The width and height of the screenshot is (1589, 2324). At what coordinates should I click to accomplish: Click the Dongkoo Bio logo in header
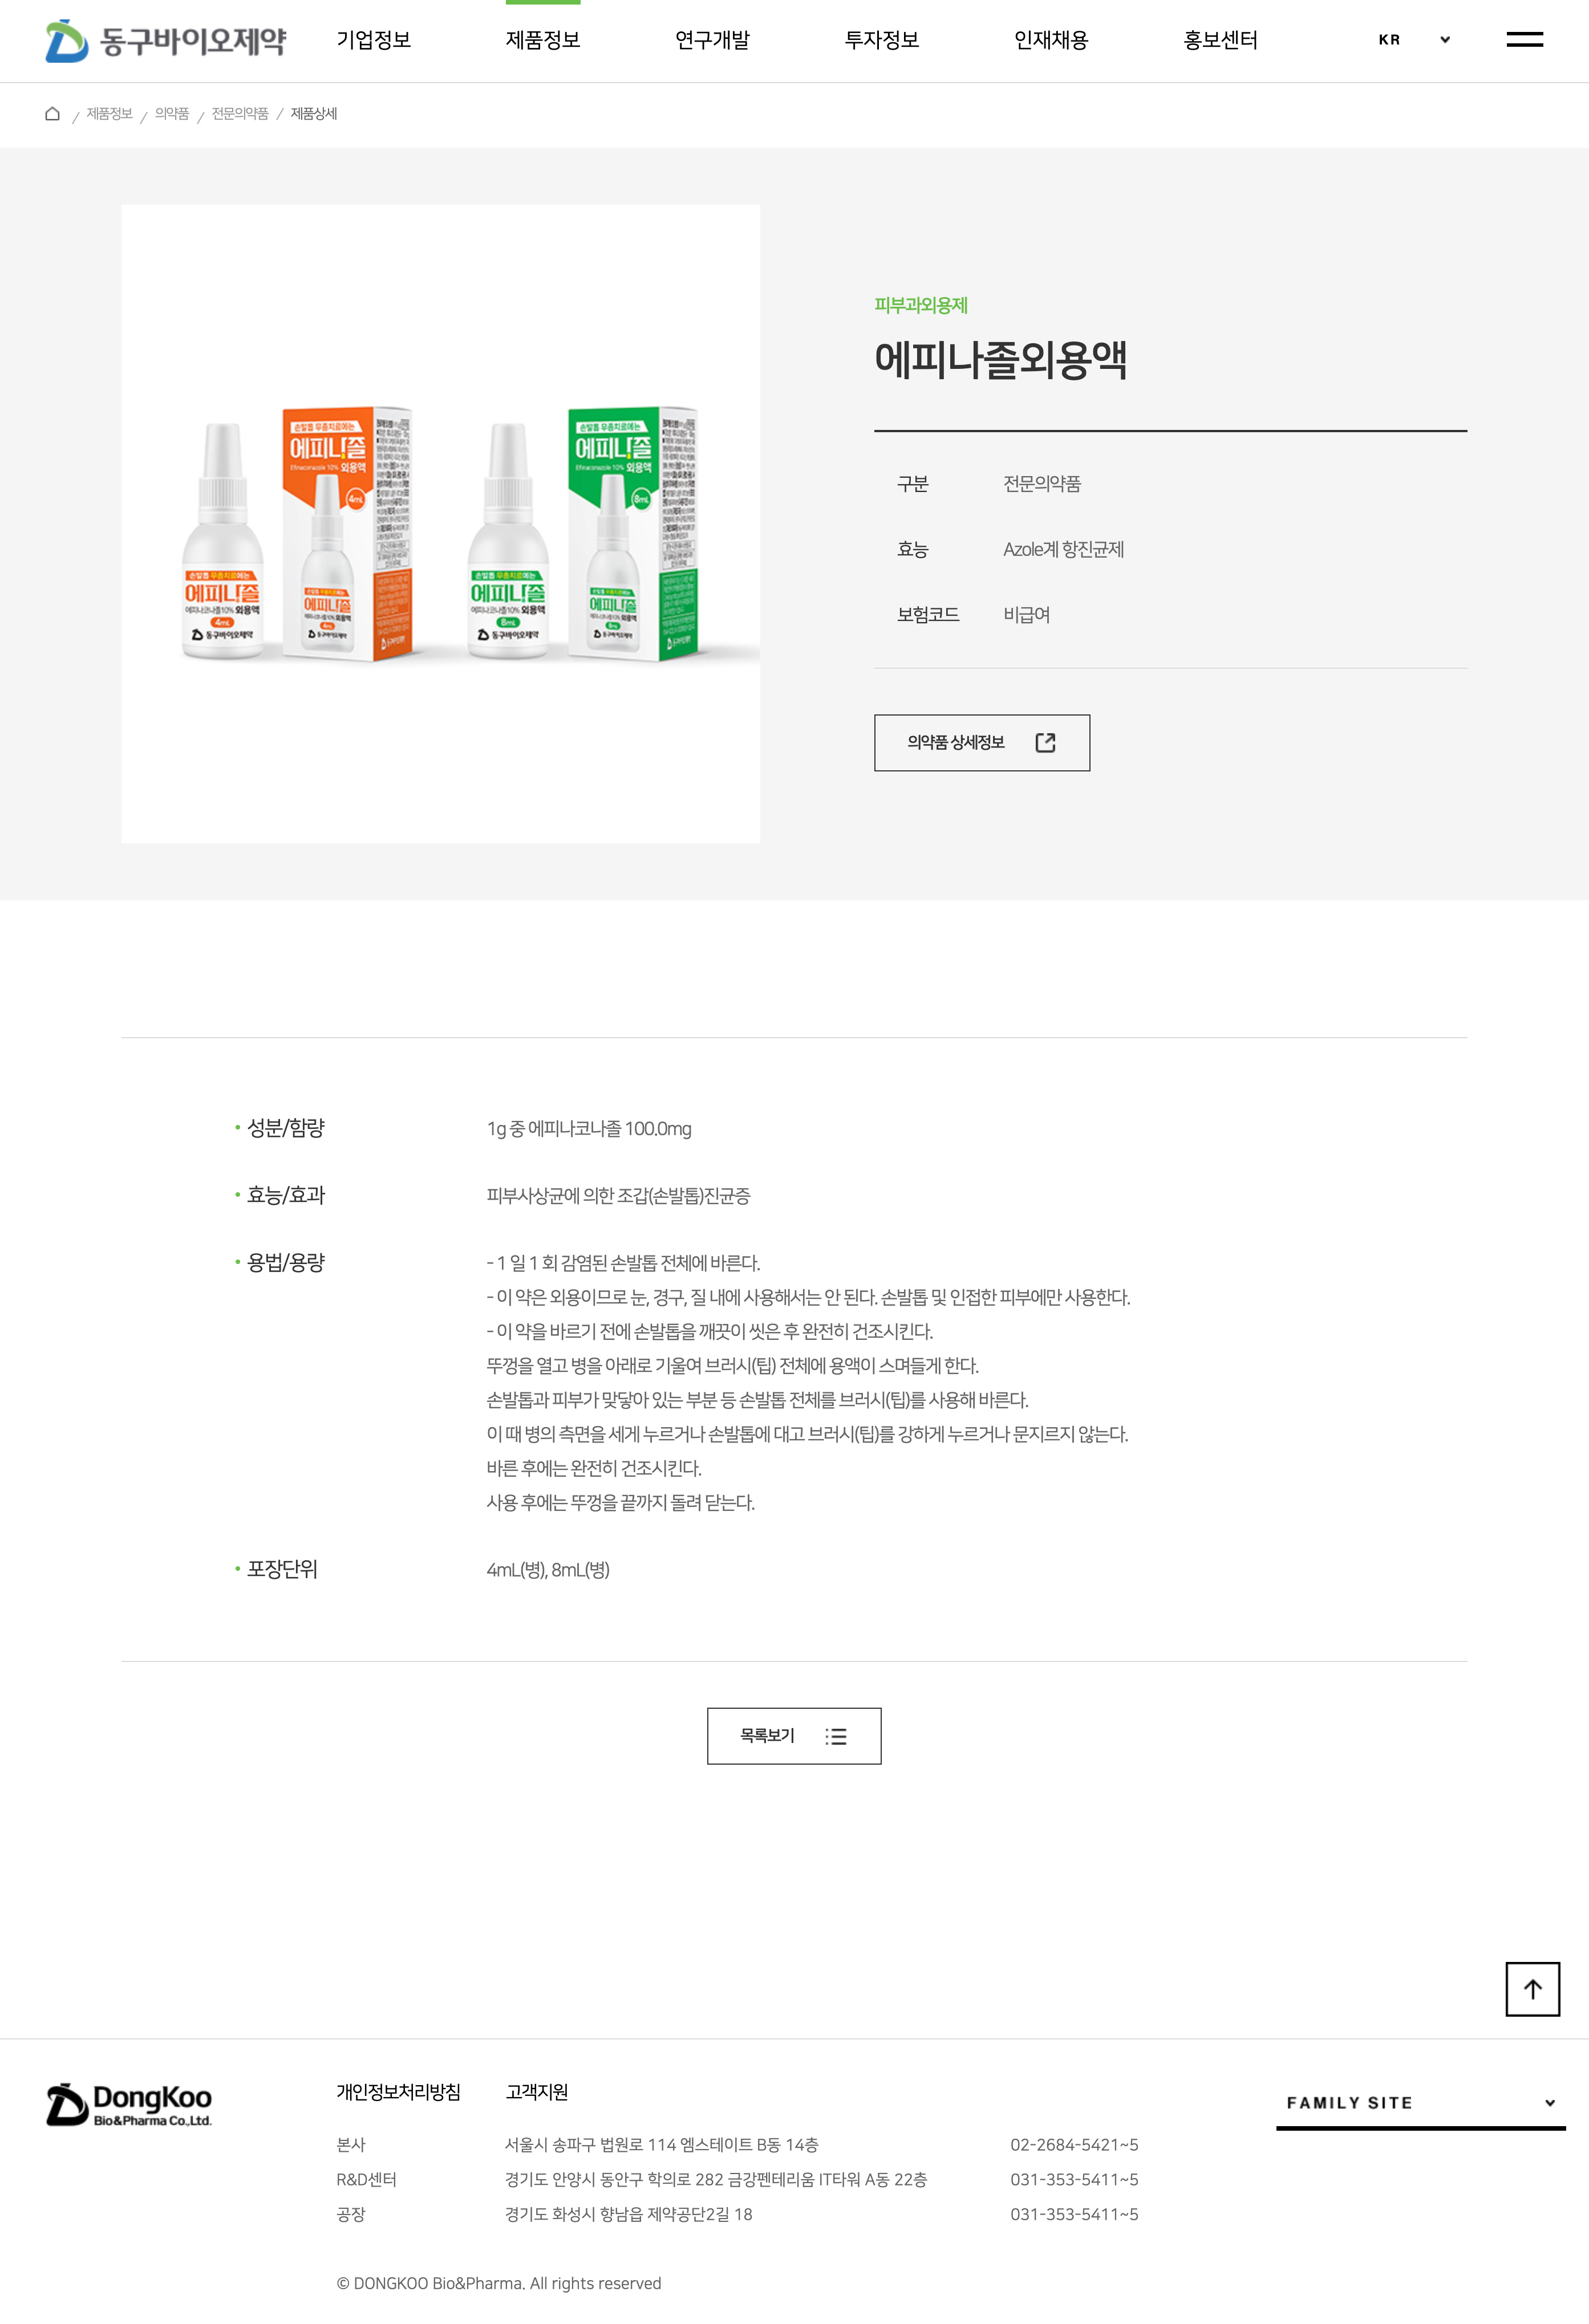click(166, 40)
